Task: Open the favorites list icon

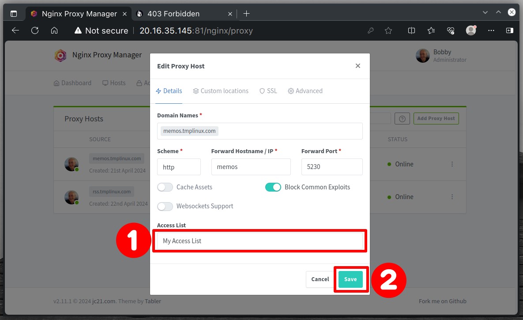Action: point(431,31)
